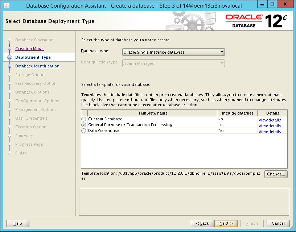View details for General Purpose template
296x232 pixels.
(x=270, y=126)
